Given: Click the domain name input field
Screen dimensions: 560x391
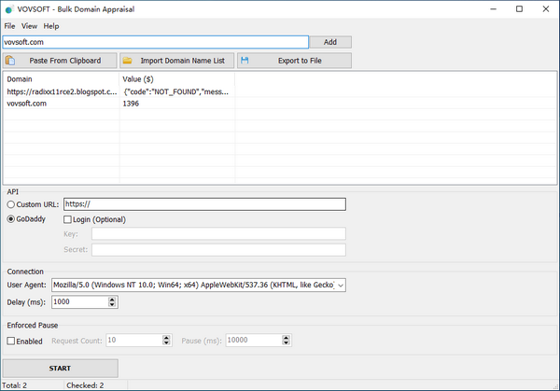Looking at the screenshot, I should (x=154, y=42).
